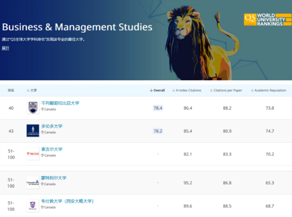This screenshot has height=217, width=292.
Task: Click the UBC university logo
Action: [x=33, y=107]
